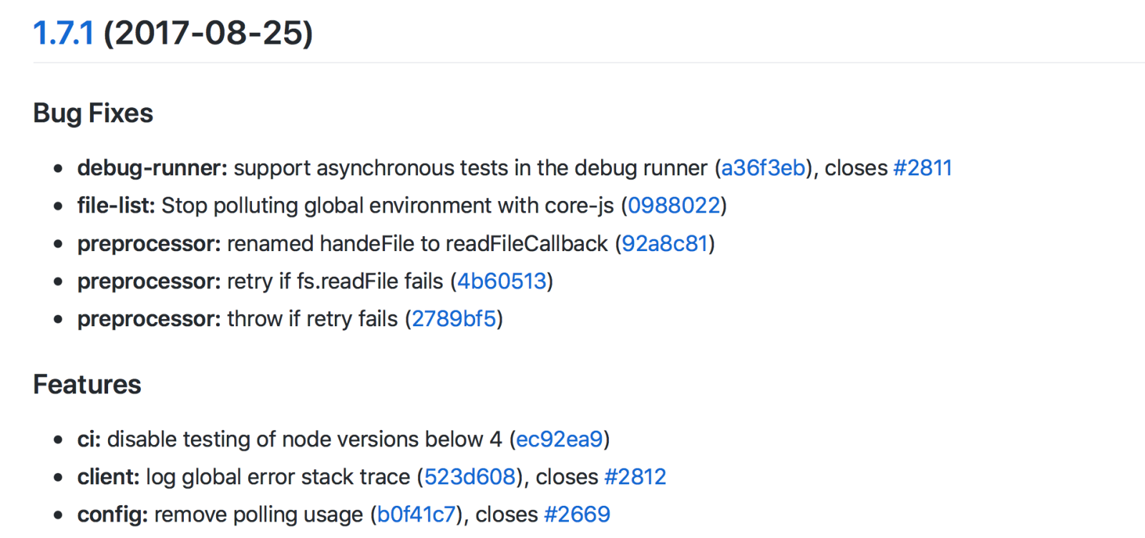Open issue #2811 link
1145x538 pixels.
(922, 168)
